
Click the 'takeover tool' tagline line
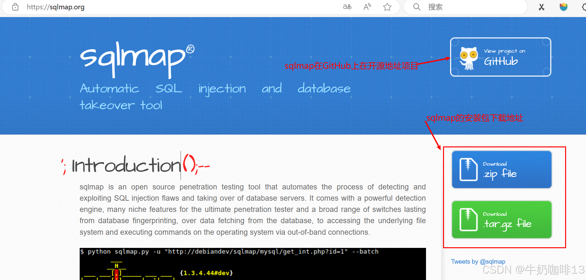[x=121, y=105]
